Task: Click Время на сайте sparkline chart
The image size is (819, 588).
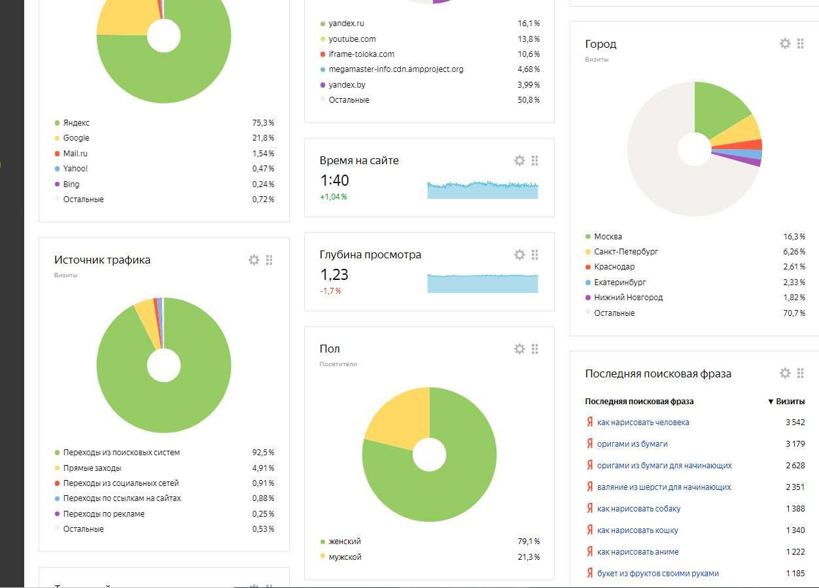Action: 483,190
